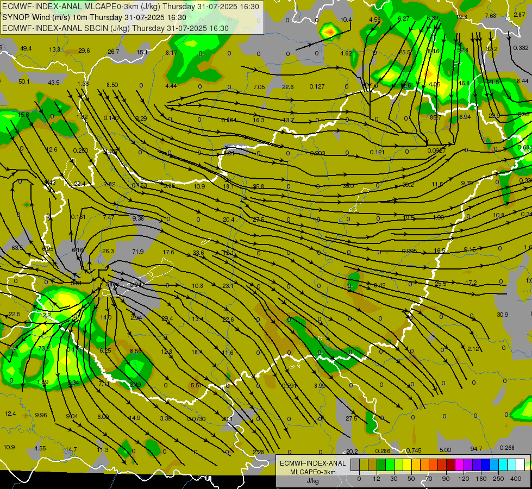This screenshot has height=489, width=532.
Task: Click the legend tick label '30'
Action: tap(393, 479)
